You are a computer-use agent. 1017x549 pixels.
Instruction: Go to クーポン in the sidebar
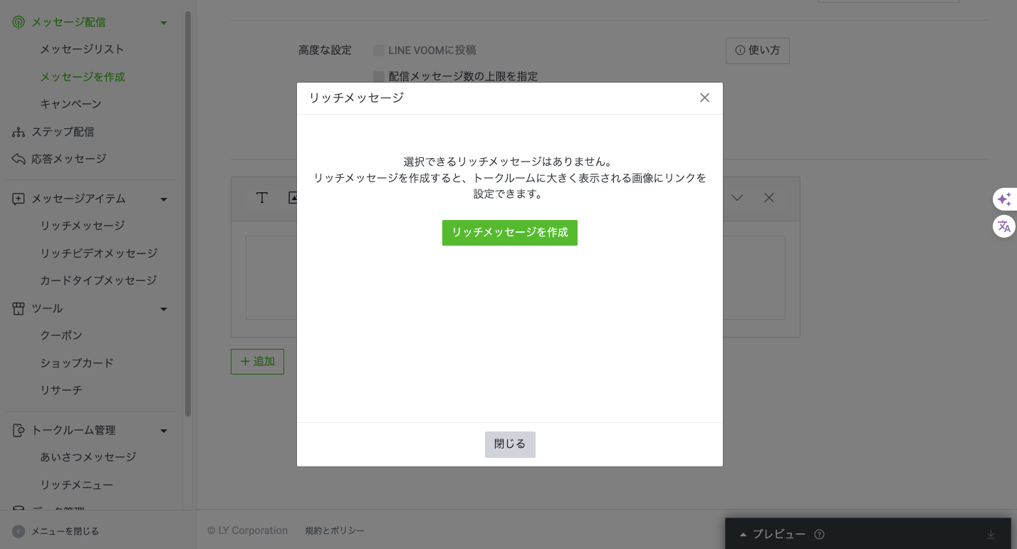61,335
